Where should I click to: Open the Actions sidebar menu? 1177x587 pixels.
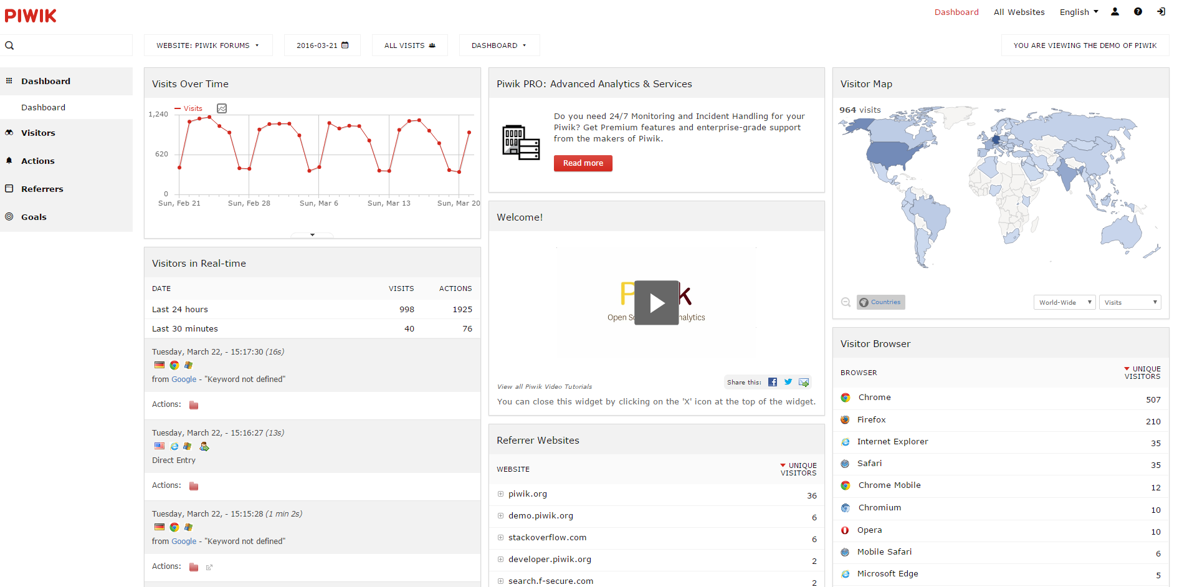click(x=66, y=161)
